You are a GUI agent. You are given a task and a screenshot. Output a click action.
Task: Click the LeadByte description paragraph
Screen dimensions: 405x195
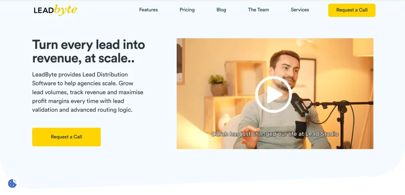pyautogui.click(x=87, y=92)
